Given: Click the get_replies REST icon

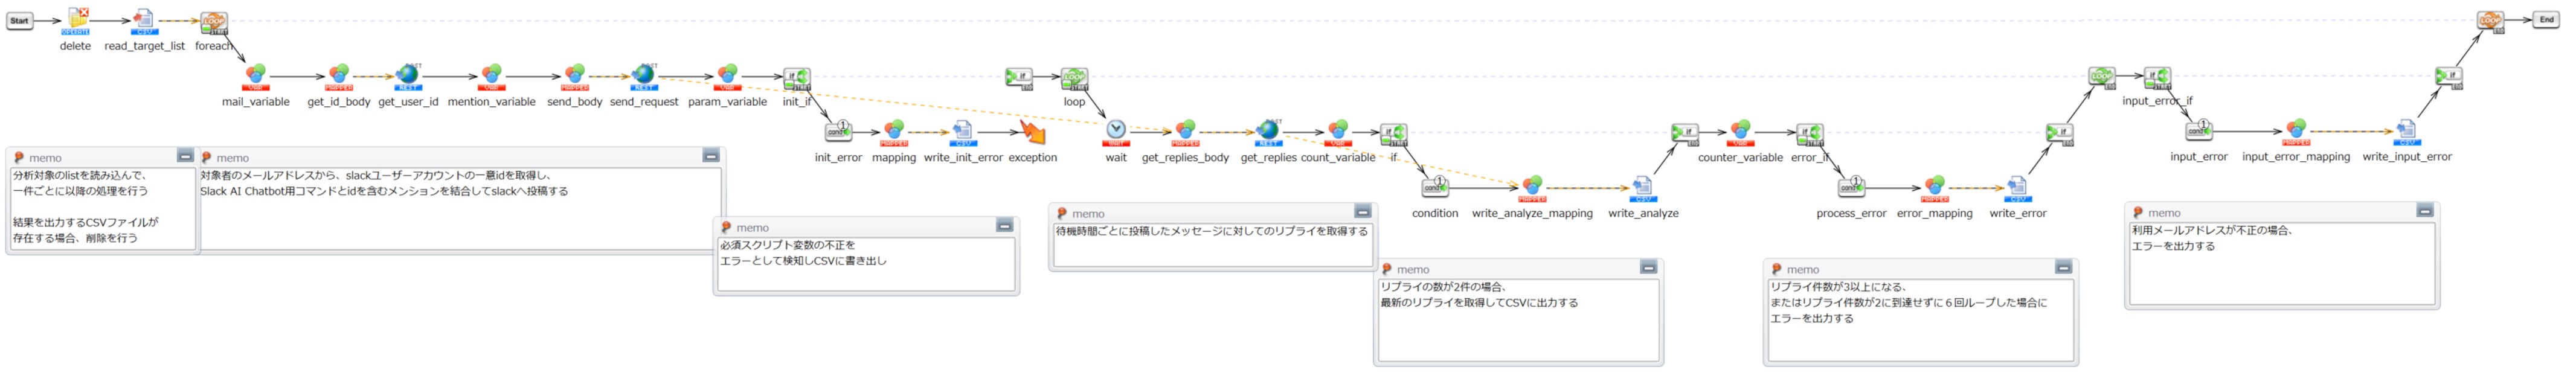Looking at the screenshot, I should click(1268, 130).
